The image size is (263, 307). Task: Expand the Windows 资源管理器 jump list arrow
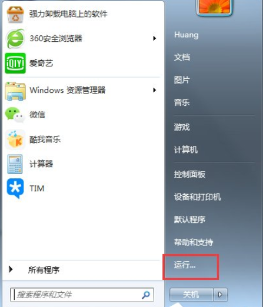point(155,90)
